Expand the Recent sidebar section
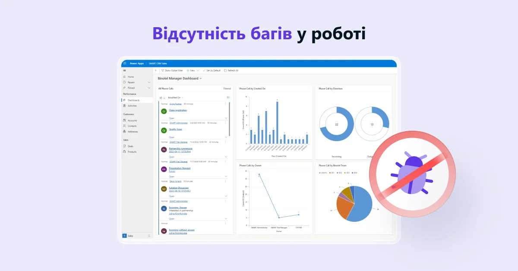 click(x=149, y=82)
